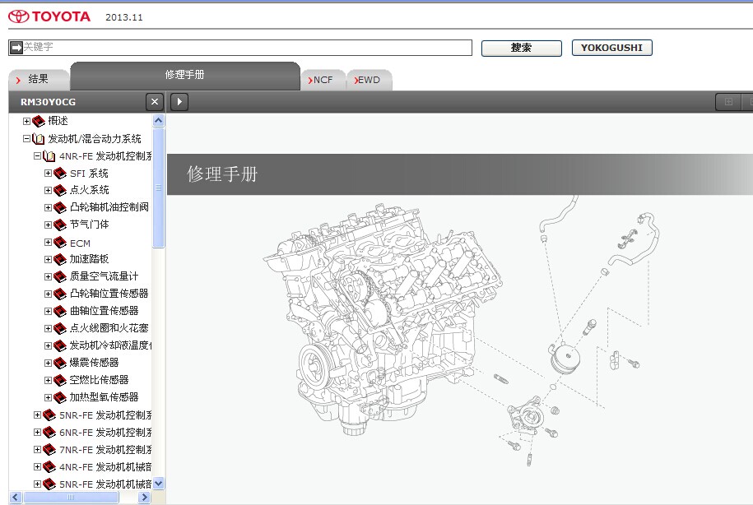This screenshot has height=505, width=753.
Task: Select the 5NR-FE 发动机控制 tree item
Action: [105, 415]
